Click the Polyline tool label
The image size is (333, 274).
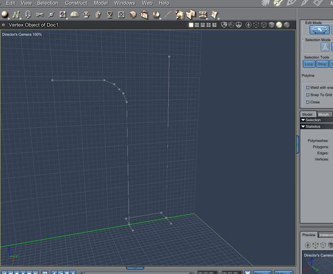(x=308, y=75)
